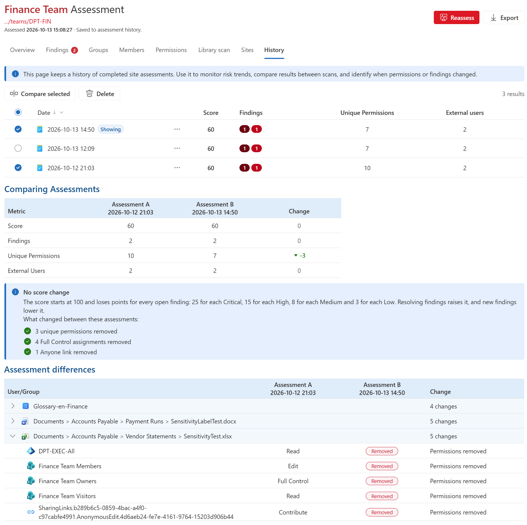This screenshot has width=527, height=525.
Task: Go to the Groups tab
Action: point(98,50)
